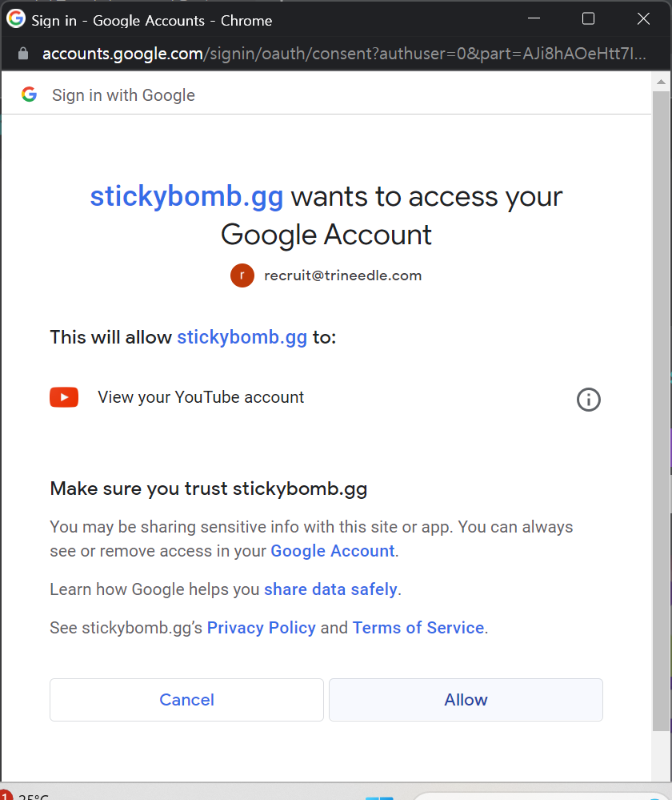672x800 pixels.
Task: Click the Google G logo in the header
Action: (29, 94)
